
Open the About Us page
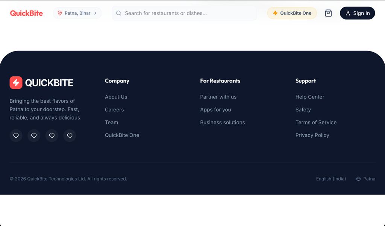(116, 97)
